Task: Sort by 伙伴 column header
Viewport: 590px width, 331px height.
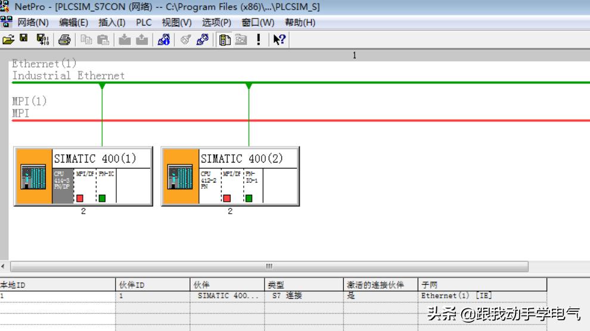Action: click(x=227, y=285)
